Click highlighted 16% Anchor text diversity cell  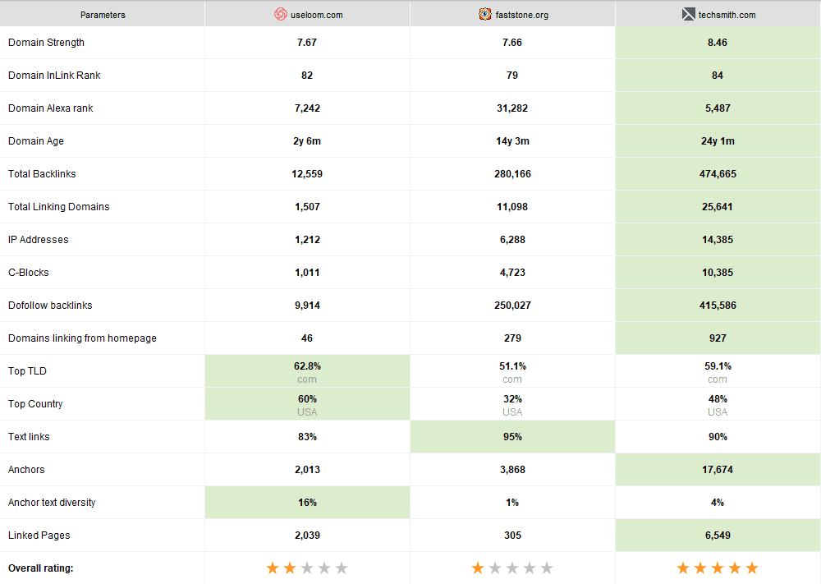(307, 503)
